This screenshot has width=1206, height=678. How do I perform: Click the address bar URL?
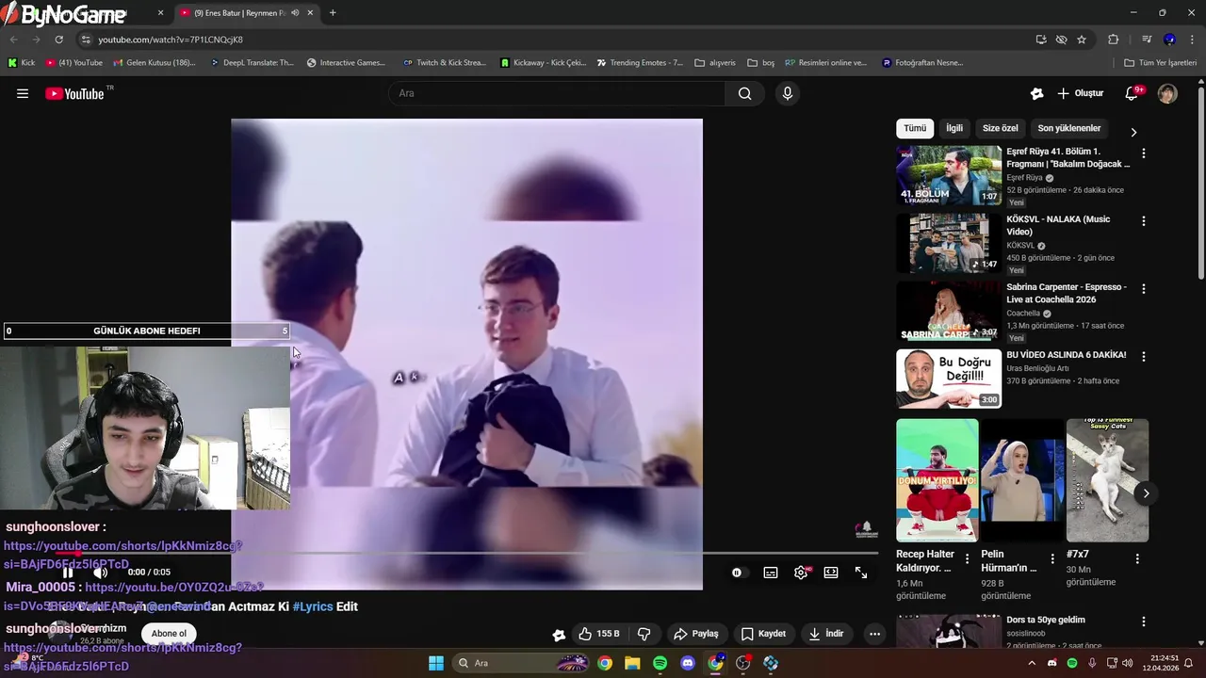pos(171,40)
